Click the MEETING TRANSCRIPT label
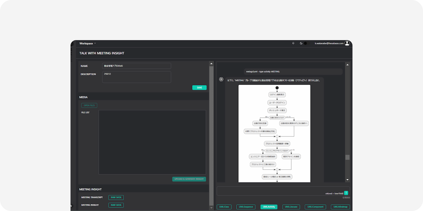Image resolution: width=423 pixels, height=211 pixels. coord(92,197)
